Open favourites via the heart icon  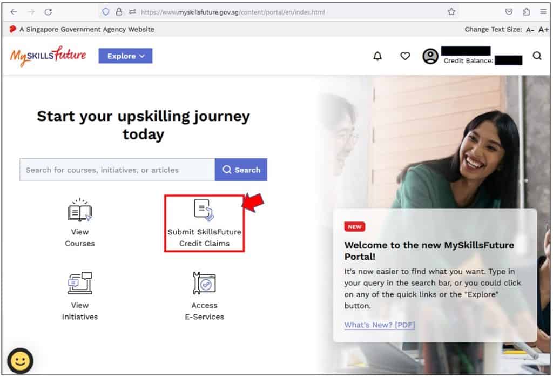405,56
